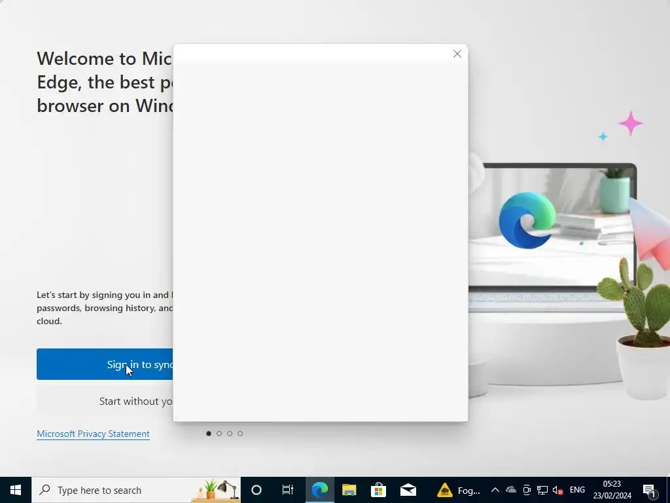Open the notification center icon
This screenshot has width=670, height=503.
[650, 490]
